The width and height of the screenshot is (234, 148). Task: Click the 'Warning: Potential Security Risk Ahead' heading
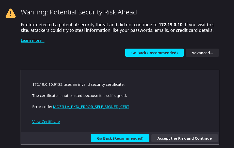(79, 12)
